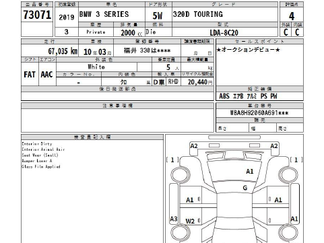
Task: Click the interior grade C under 内装
Action: pyautogui.click(x=297, y=32)
